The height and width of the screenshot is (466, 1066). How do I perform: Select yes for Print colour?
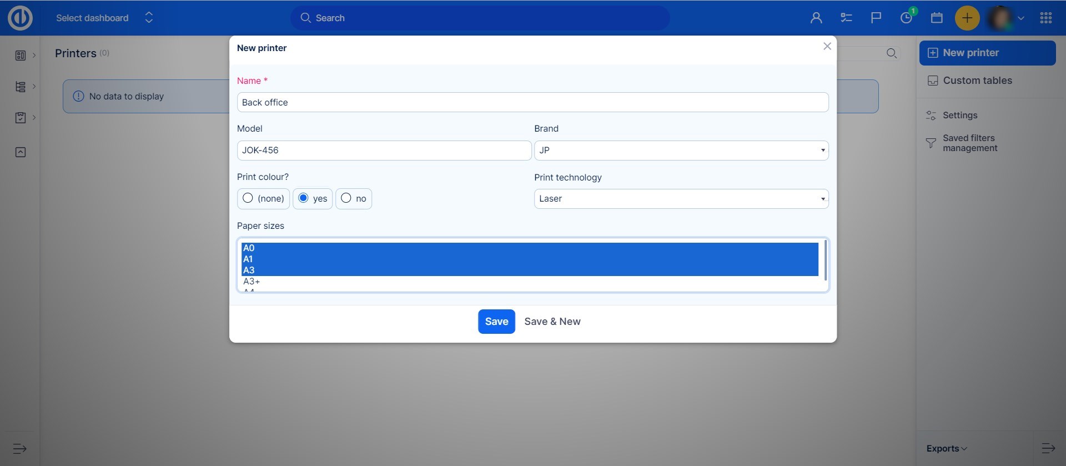click(x=304, y=198)
